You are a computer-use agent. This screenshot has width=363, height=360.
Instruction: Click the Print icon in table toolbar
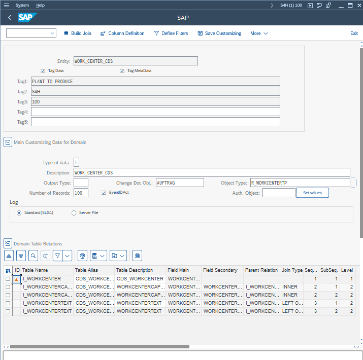pos(83,256)
